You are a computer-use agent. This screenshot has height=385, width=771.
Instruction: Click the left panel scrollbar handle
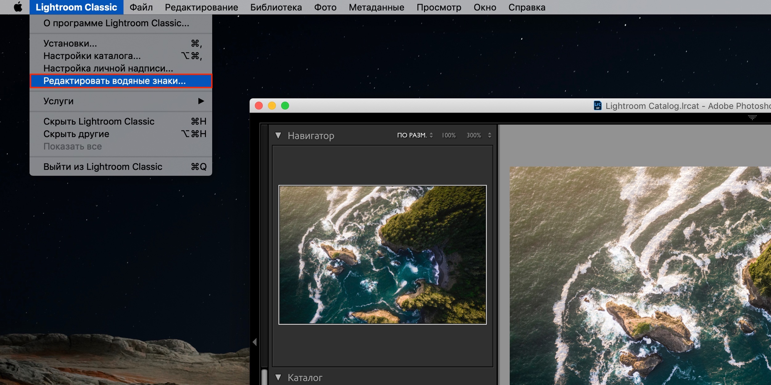pyautogui.click(x=264, y=377)
